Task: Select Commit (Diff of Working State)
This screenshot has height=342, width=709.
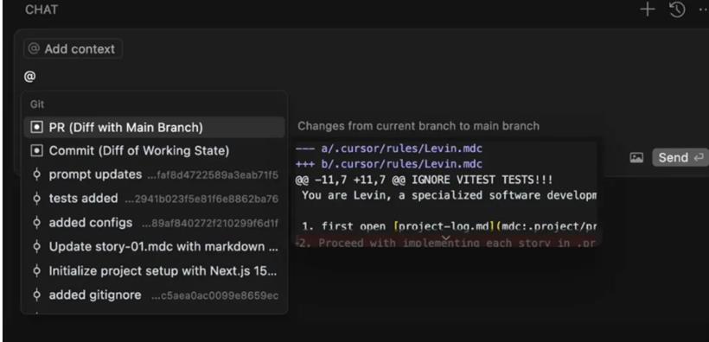Action: 154,151
